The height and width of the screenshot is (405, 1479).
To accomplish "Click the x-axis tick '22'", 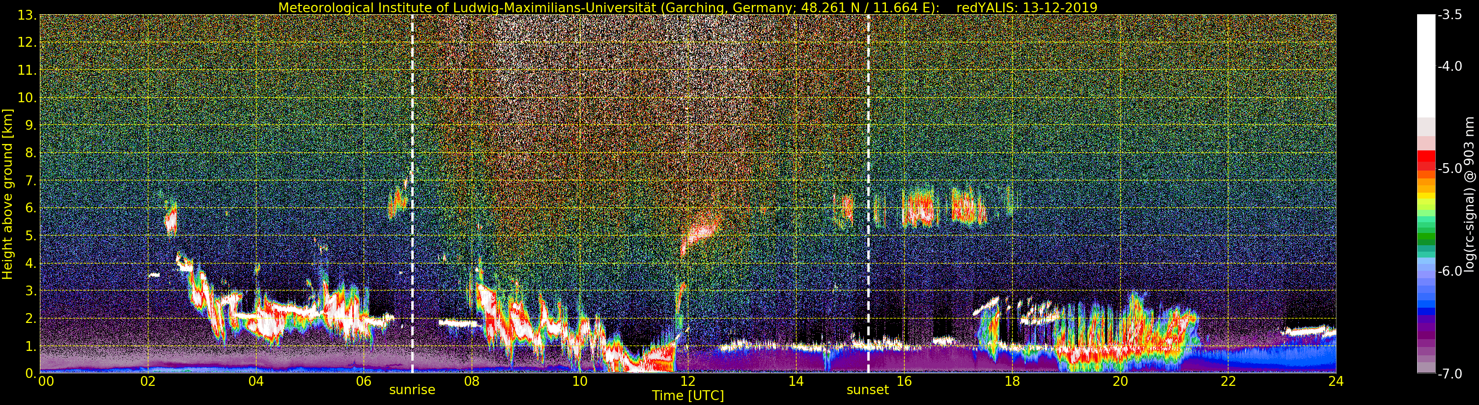I will coord(1228,381).
